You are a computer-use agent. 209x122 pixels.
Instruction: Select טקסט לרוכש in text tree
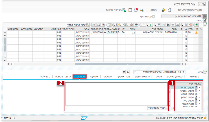[187, 94]
